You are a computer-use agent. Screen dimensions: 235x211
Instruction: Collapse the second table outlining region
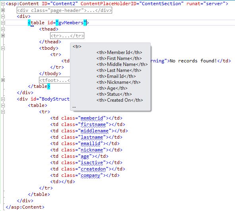[x=3, y=105]
